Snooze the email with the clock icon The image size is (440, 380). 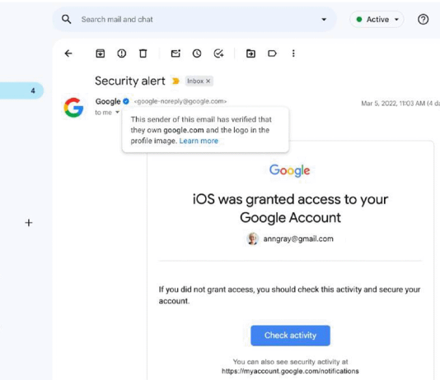197,53
